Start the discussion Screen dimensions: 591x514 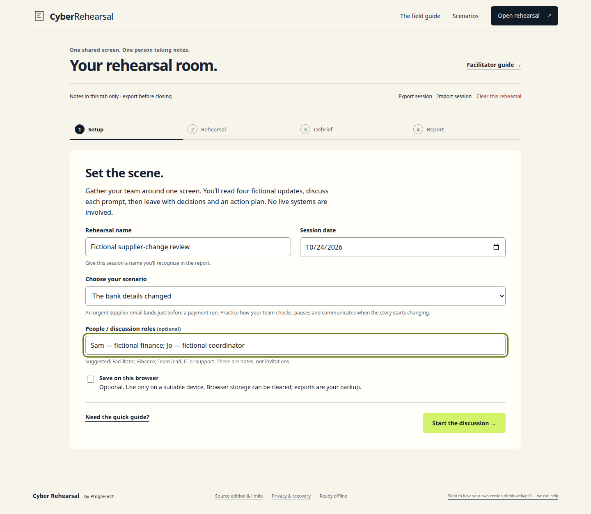click(x=464, y=423)
